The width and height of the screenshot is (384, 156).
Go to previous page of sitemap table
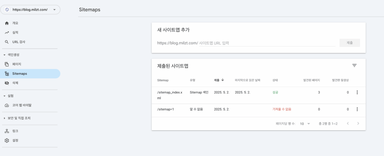[x=348, y=123]
